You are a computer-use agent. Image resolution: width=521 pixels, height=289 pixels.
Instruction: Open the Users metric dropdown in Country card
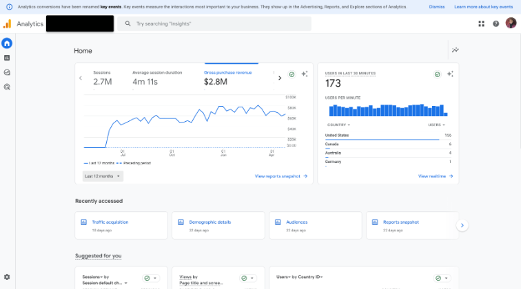[x=283, y=277]
